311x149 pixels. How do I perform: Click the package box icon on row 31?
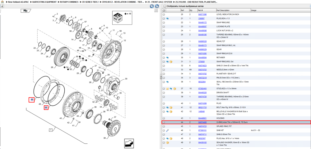tap(171, 62)
